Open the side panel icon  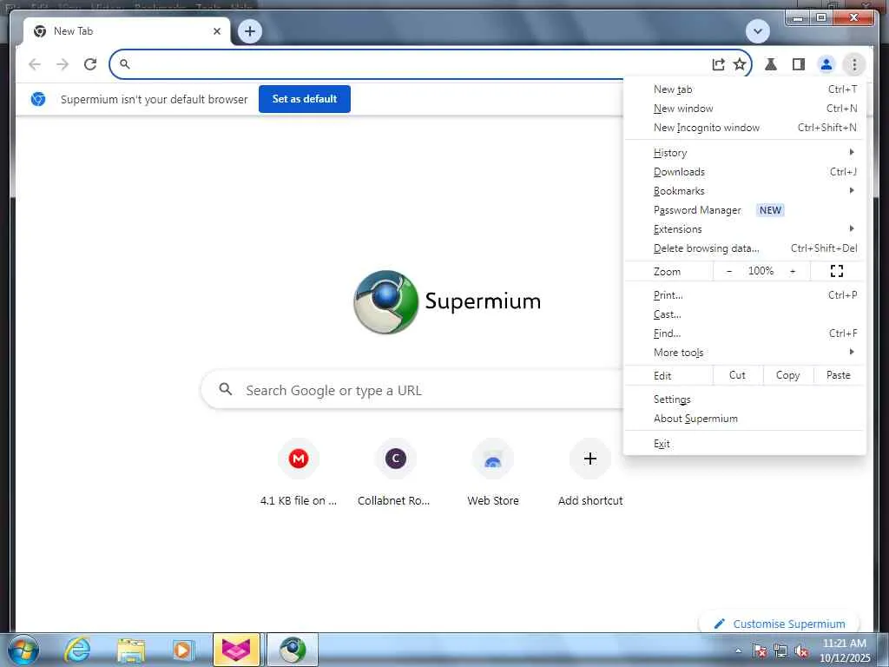pos(799,64)
